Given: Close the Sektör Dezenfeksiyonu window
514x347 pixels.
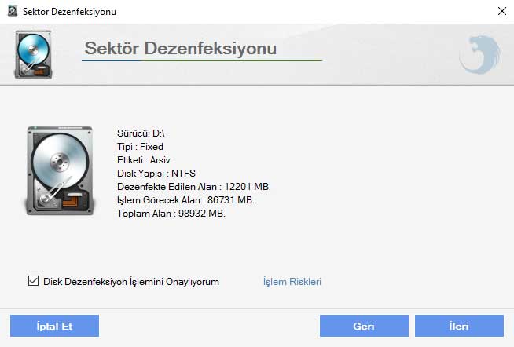Looking at the screenshot, I should coord(502,12).
